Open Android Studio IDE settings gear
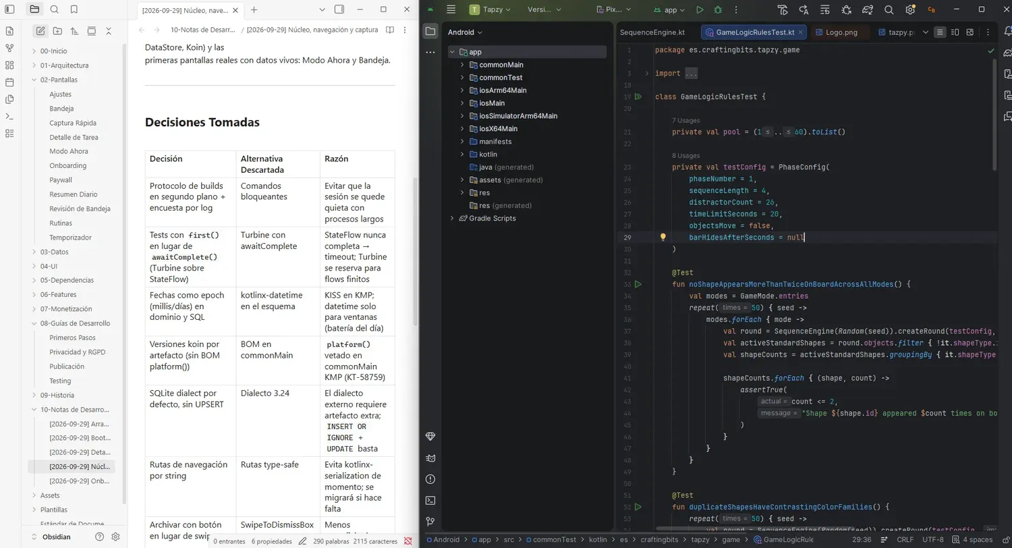 tap(910, 10)
